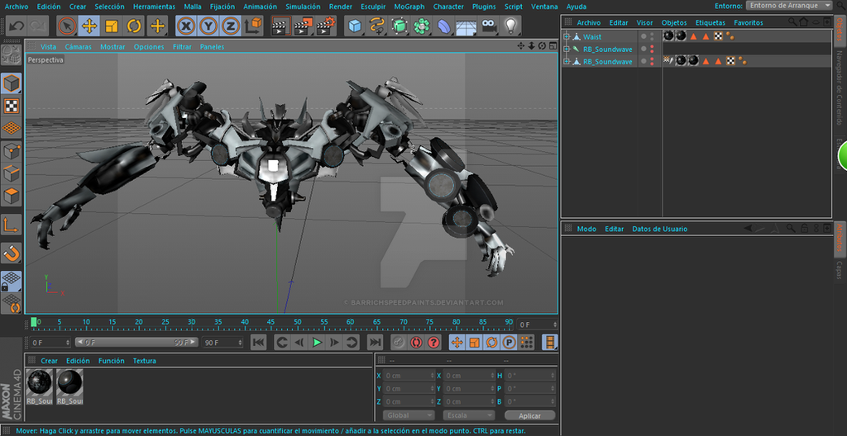
Task: Select the Rotate tool in top toolbar
Action: coord(134,26)
